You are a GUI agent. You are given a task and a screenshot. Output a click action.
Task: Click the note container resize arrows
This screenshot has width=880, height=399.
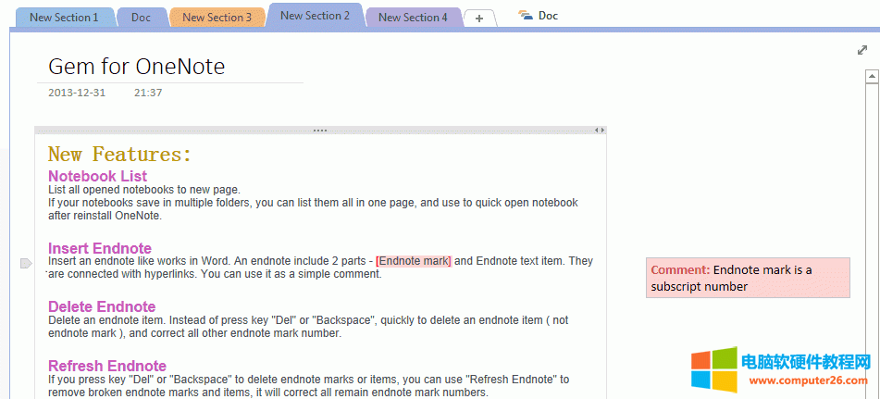(x=599, y=131)
